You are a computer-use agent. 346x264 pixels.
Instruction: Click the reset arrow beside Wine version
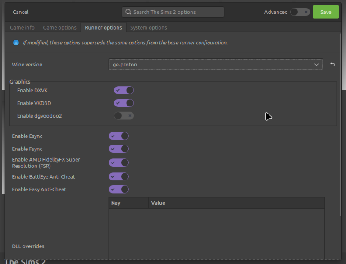(332, 65)
